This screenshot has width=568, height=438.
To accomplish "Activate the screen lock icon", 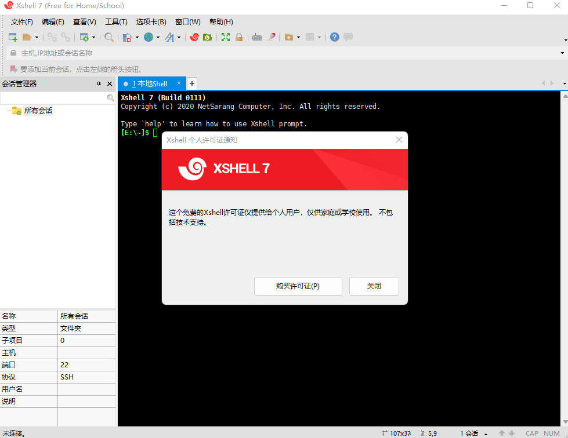I will (x=238, y=36).
